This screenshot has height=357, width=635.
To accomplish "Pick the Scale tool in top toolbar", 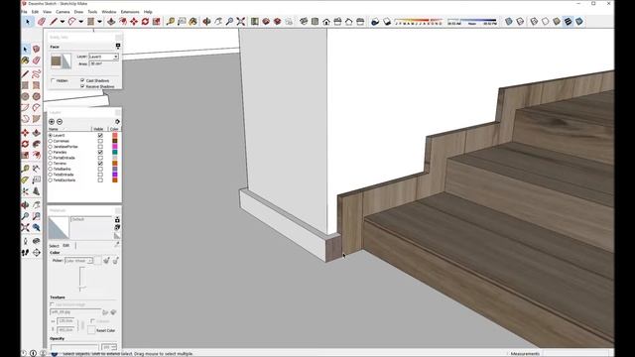I will 157,22.
